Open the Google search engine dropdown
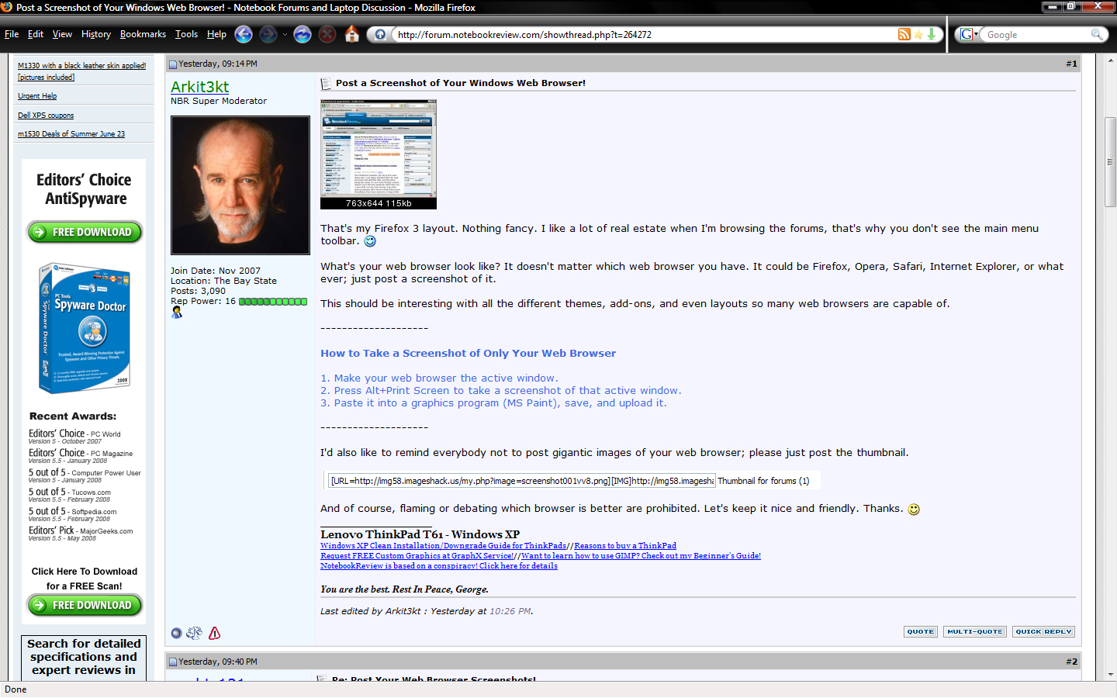1117x698 pixels. (x=969, y=34)
